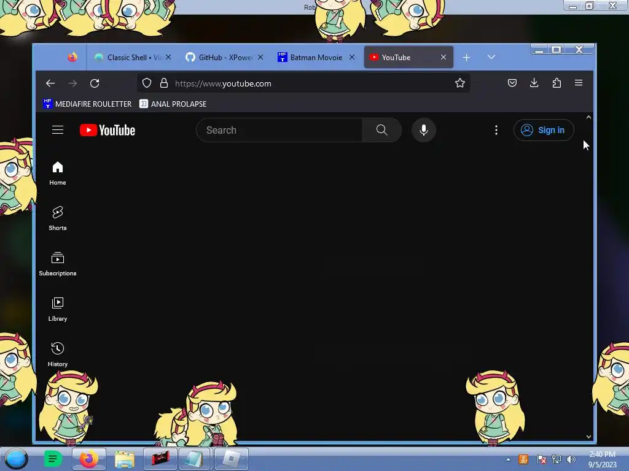Reload the page with refresh icon
Viewport: 629px width, 471px height.
pos(95,83)
